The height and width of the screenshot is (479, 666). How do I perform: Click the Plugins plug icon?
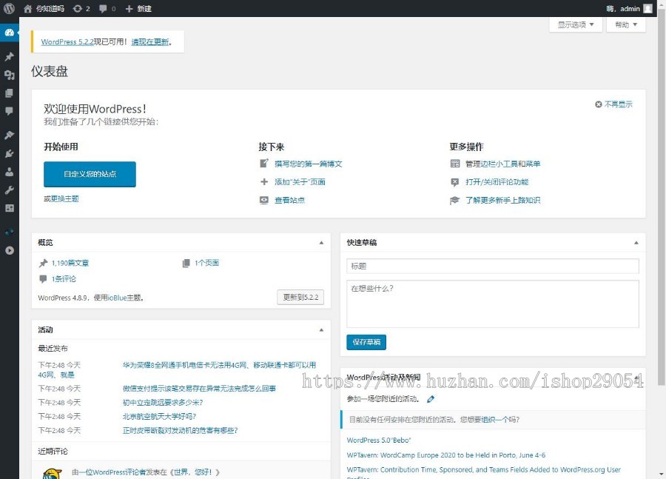[x=8, y=154]
